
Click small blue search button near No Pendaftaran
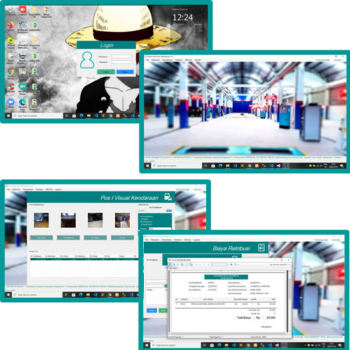169,211
